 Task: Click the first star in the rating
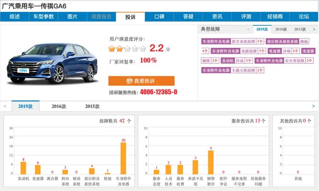click(112, 49)
